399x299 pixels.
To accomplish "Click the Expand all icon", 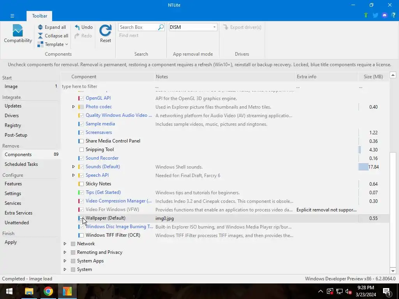I will 40,27.
